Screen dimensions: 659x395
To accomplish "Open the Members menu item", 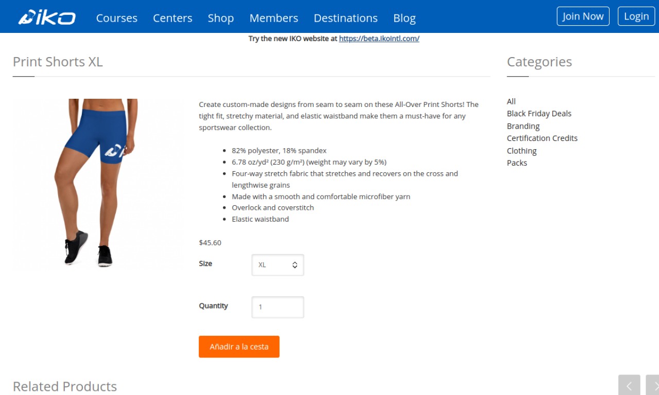I will 274,18.
